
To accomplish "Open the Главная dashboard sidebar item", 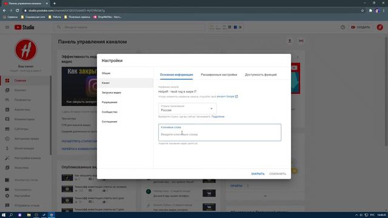I will pyautogui.click(x=25, y=81).
